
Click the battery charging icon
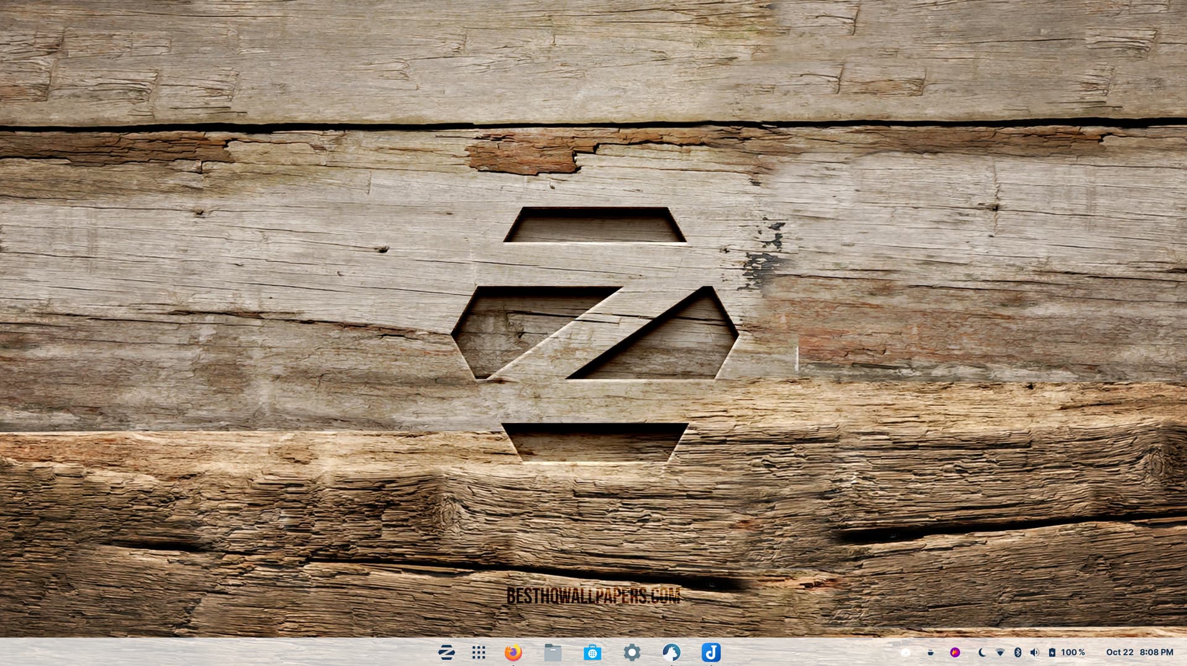coord(1052,652)
